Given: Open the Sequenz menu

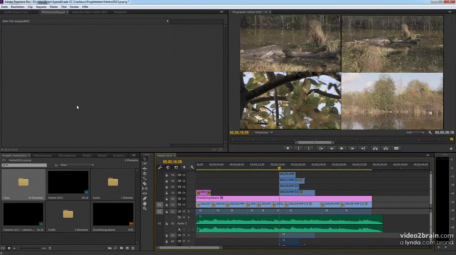Looking at the screenshot, I should pos(41,7).
